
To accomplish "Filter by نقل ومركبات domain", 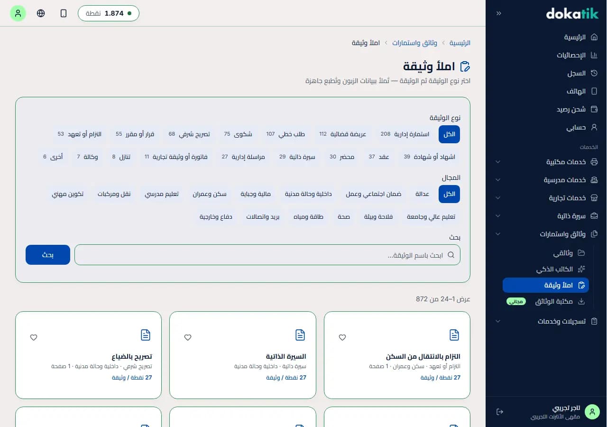I will pyautogui.click(x=114, y=194).
